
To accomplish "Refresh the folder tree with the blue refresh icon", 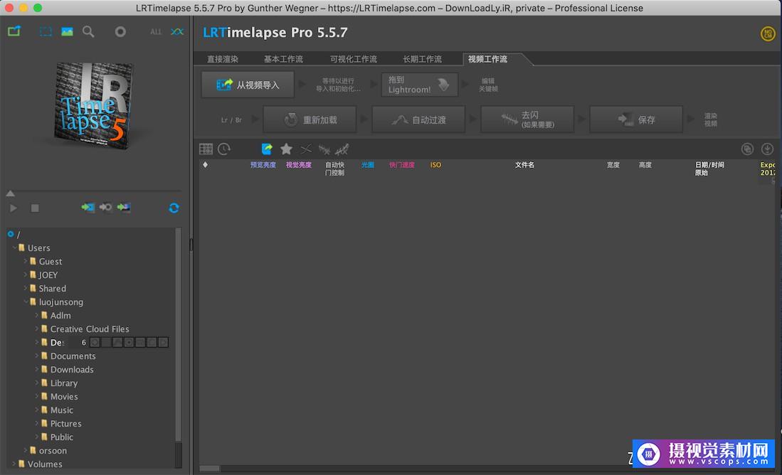I will point(174,208).
